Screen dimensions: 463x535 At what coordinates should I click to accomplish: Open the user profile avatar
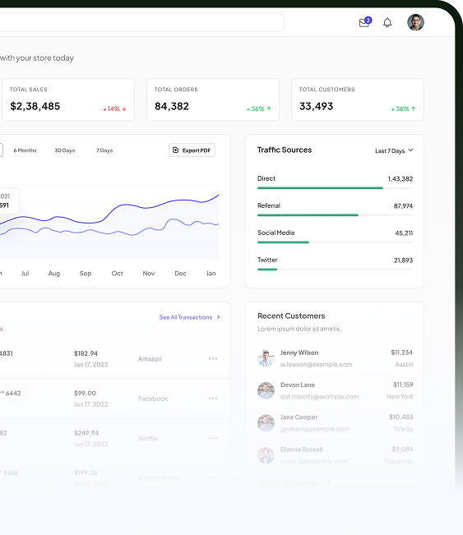(415, 22)
